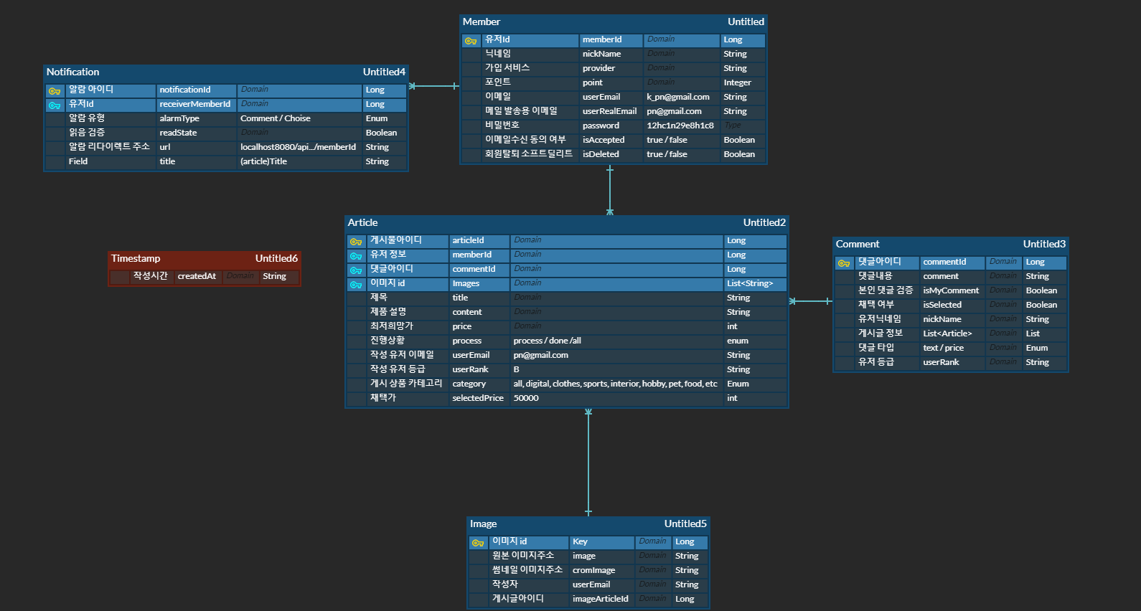Select the 12hc1n29e8h1c8 password value
The width and height of the screenshot is (1141, 611).
tap(682, 125)
